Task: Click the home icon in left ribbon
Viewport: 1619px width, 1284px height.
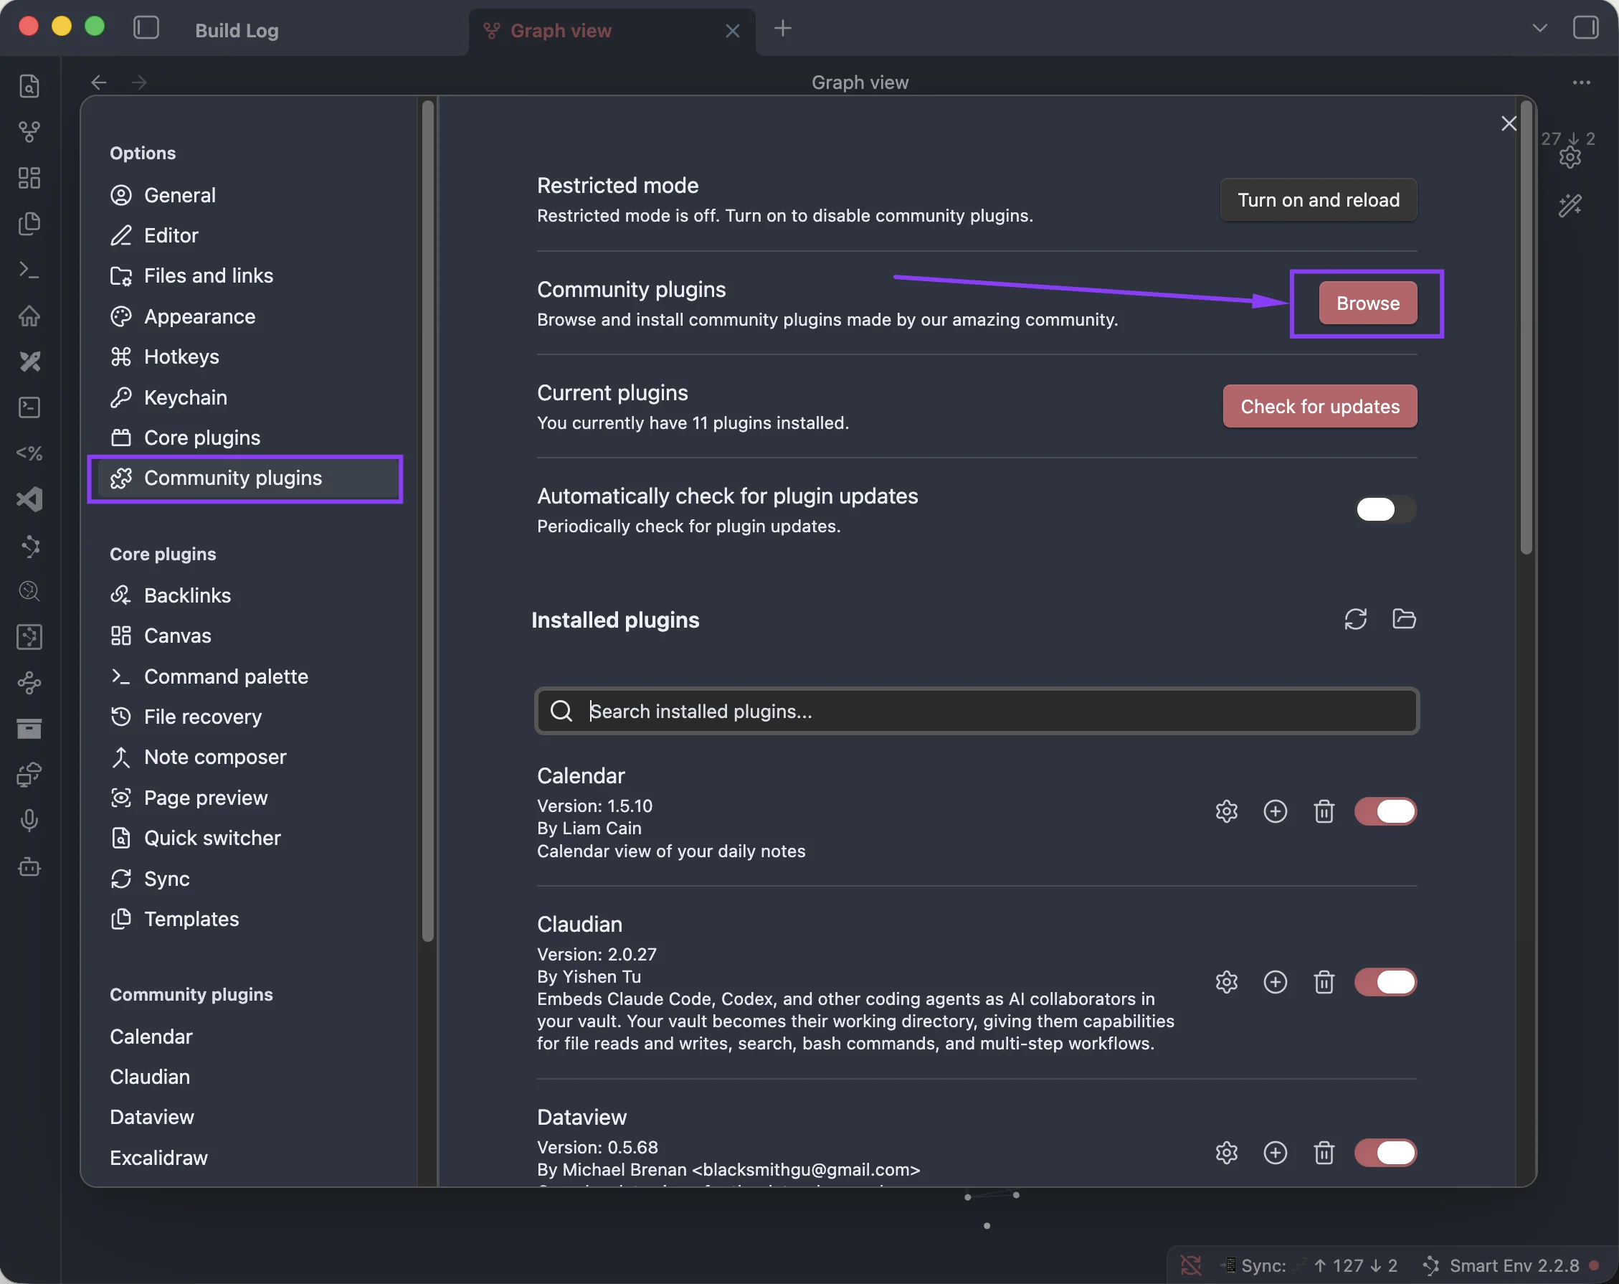Action: [29, 316]
